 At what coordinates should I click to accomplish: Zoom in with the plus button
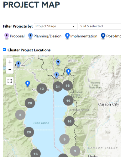(x=10, y=62)
